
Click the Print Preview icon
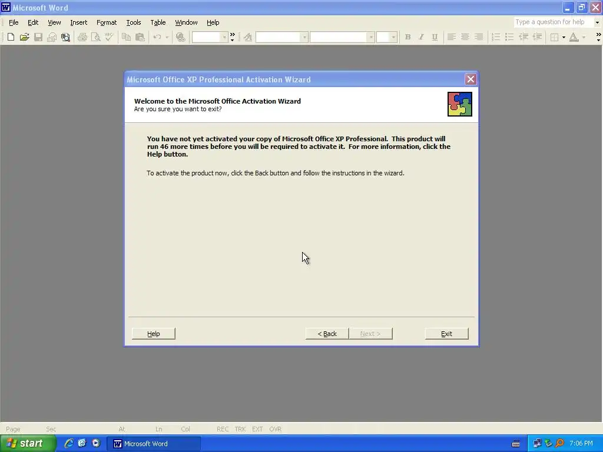point(96,37)
